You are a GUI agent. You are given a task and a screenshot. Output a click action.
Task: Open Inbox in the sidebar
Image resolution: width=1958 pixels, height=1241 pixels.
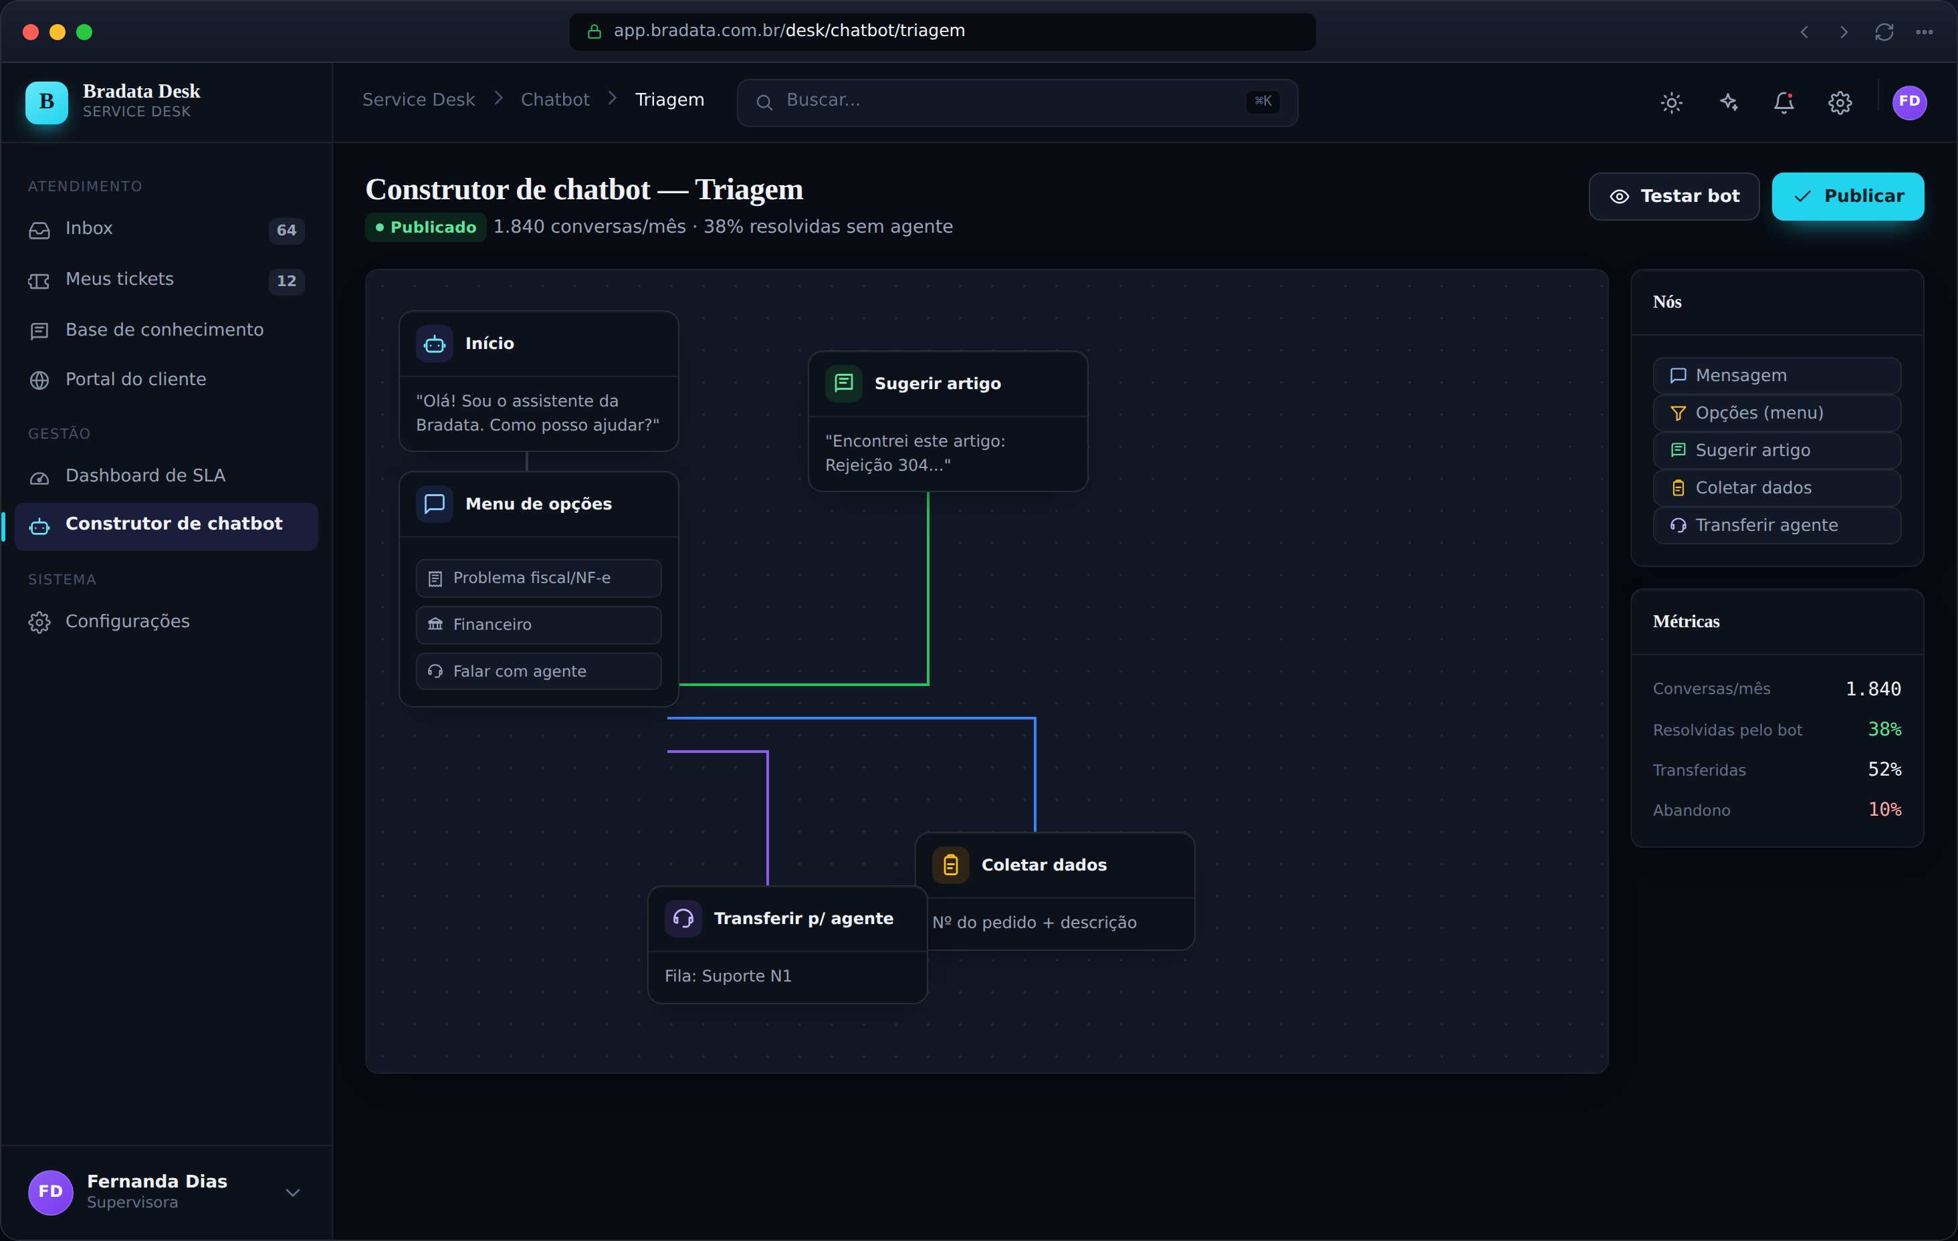[166, 229]
